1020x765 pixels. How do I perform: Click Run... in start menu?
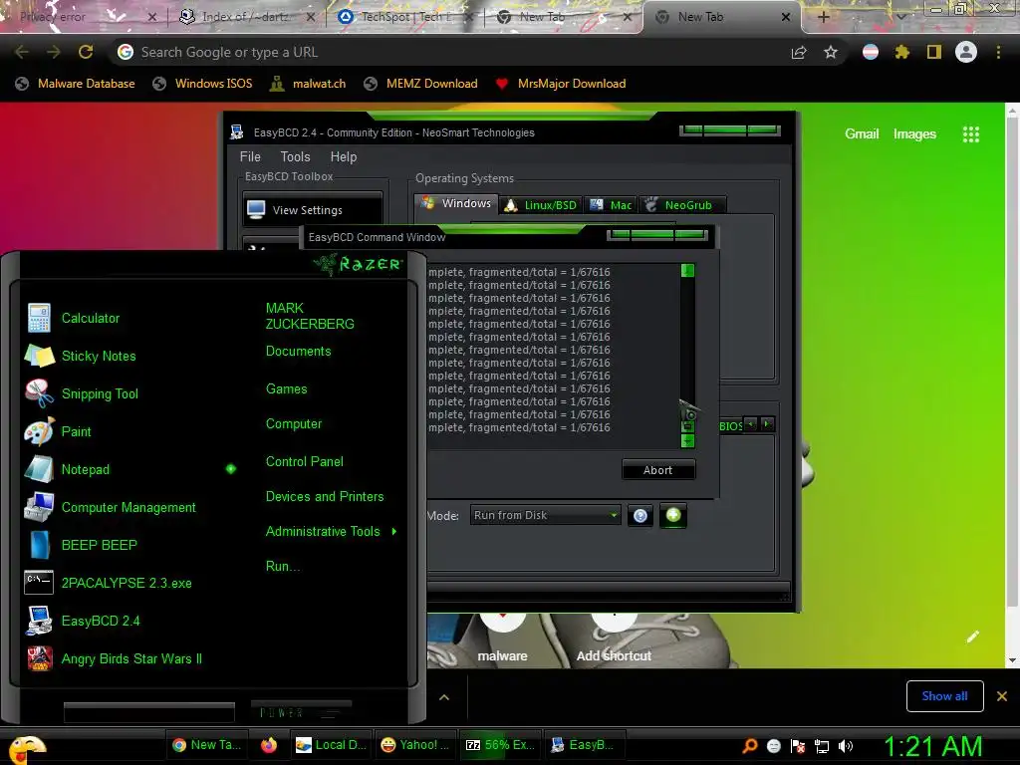pos(283,566)
